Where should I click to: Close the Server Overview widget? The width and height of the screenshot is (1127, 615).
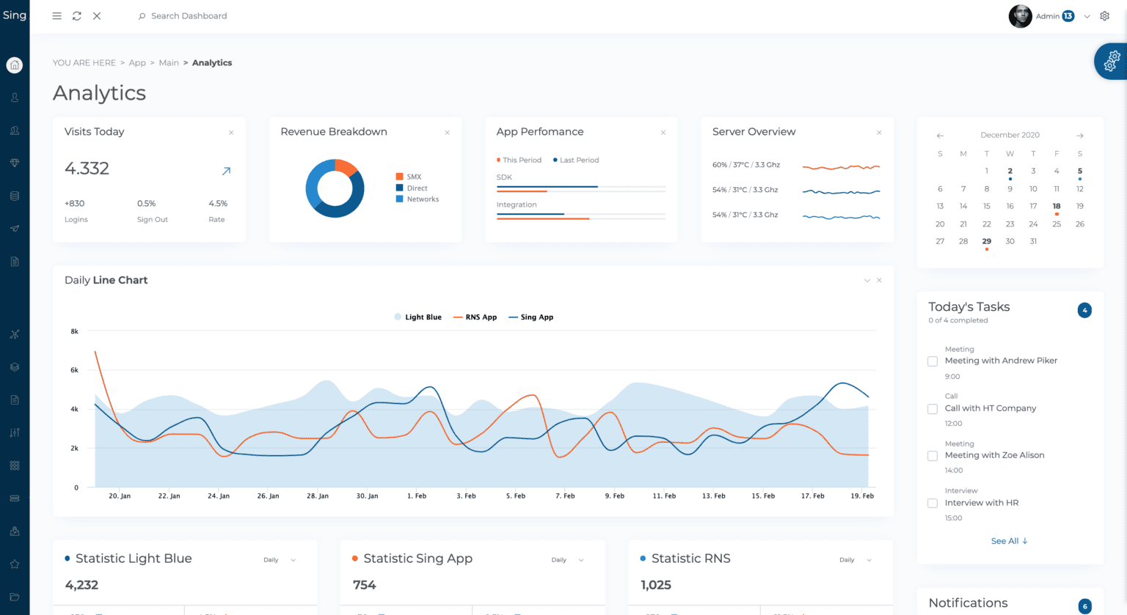click(879, 133)
